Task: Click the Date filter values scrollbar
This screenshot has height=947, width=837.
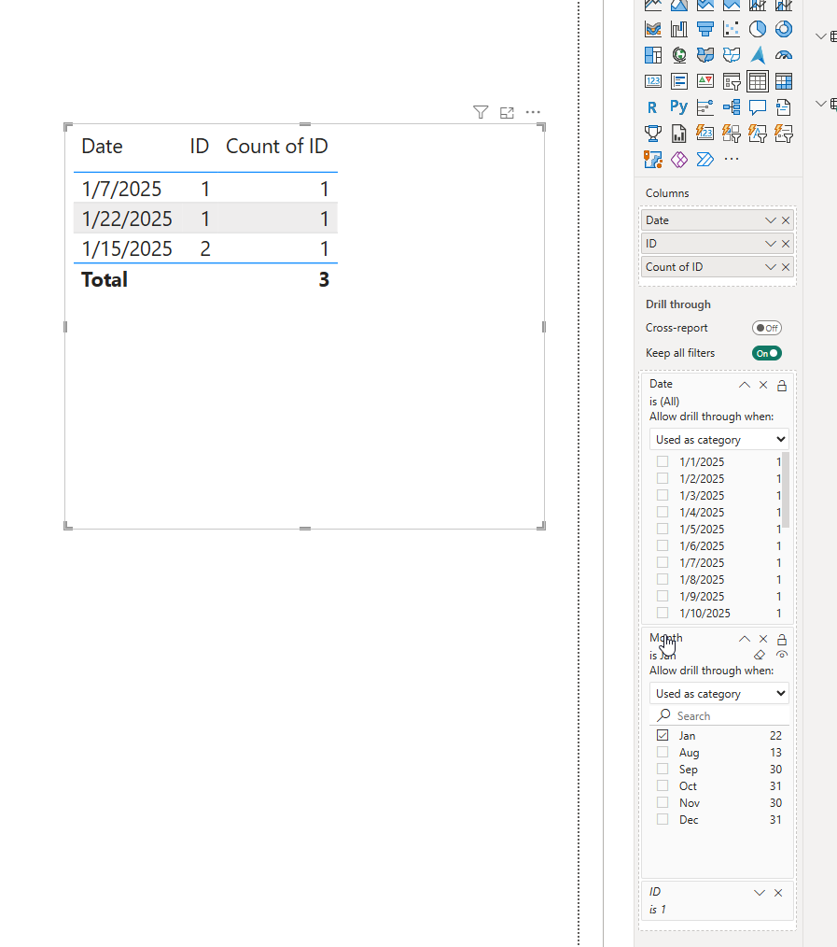Action: pos(786,489)
